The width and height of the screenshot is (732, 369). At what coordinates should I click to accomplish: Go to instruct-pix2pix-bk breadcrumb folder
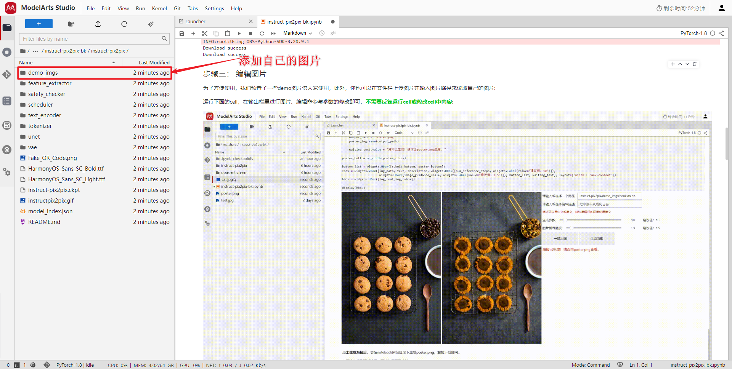66,51
